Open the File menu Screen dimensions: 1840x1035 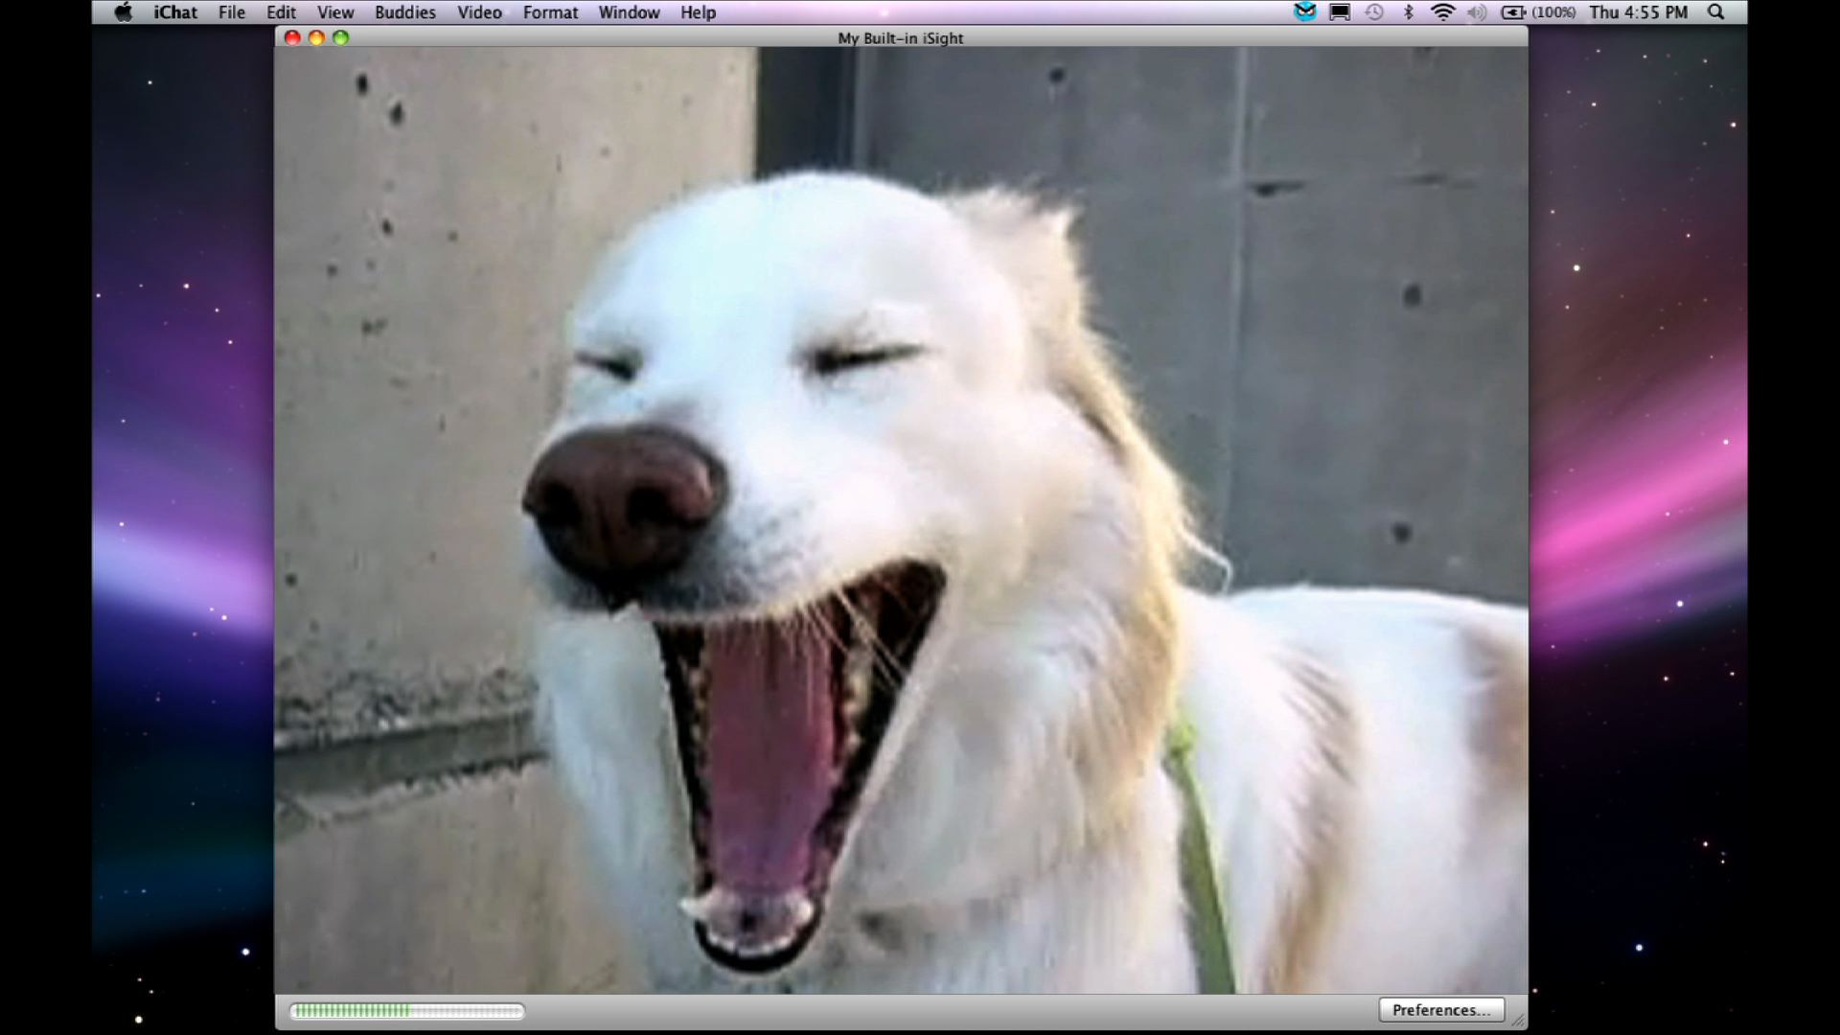click(231, 12)
